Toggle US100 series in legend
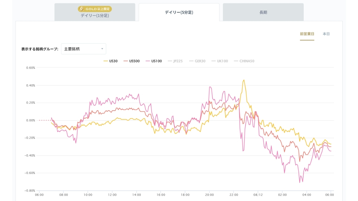The height and width of the screenshot is (201, 358). pos(154,61)
